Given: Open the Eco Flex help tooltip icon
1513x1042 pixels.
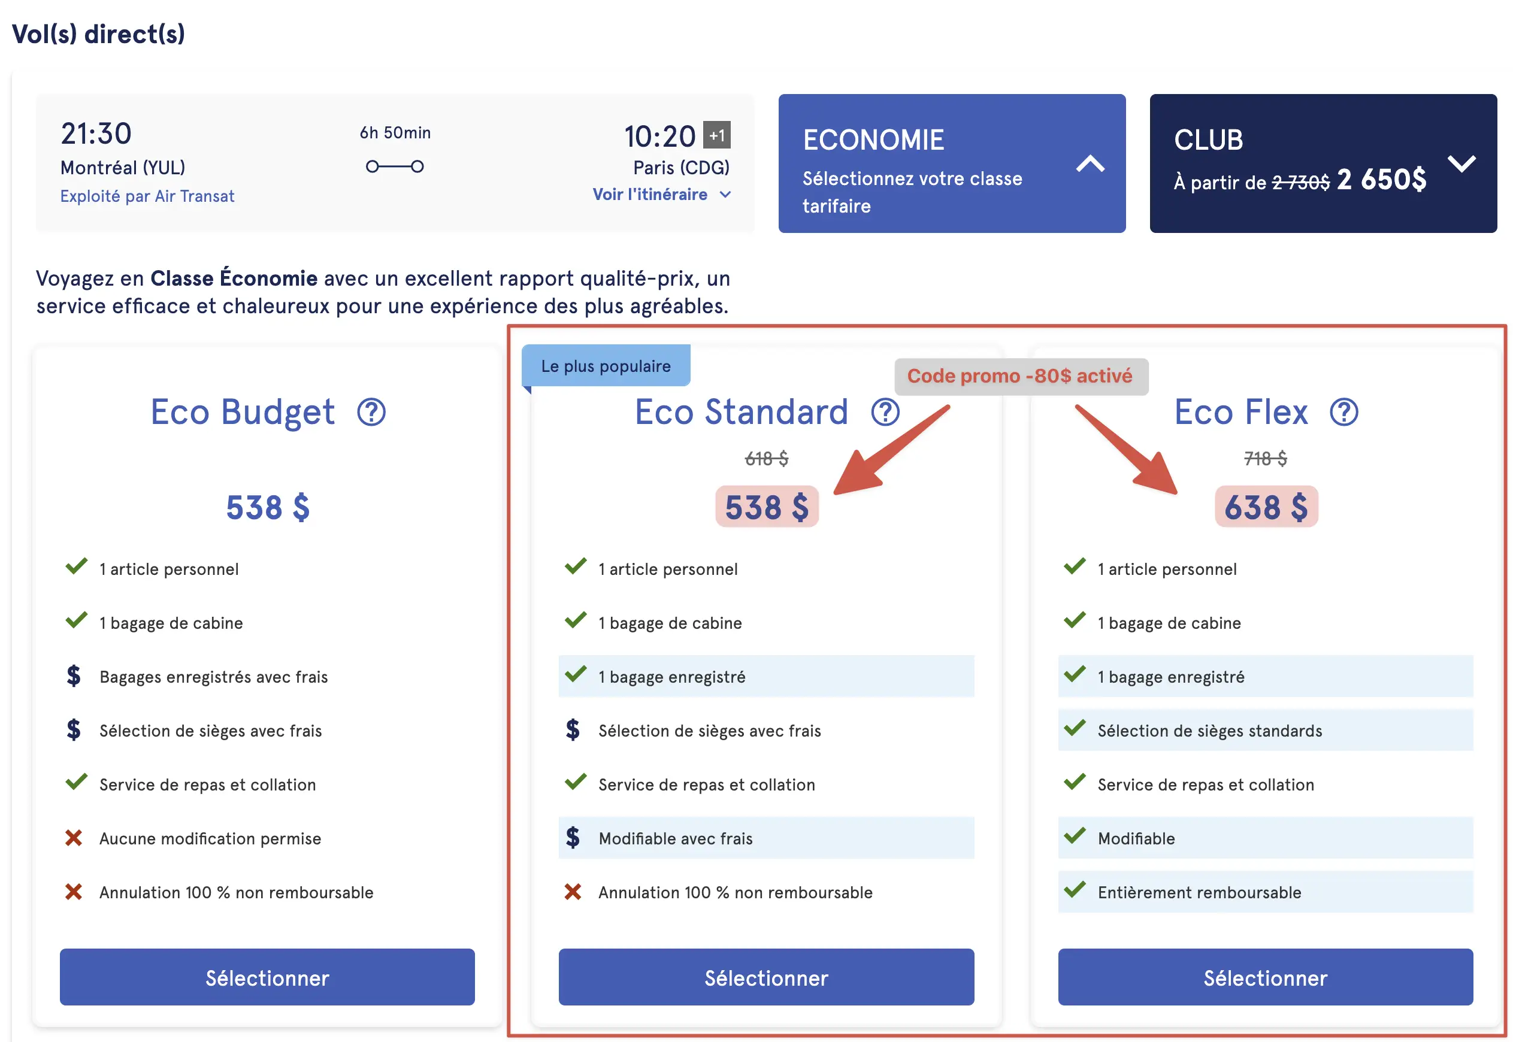Looking at the screenshot, I should [1343, 411].
